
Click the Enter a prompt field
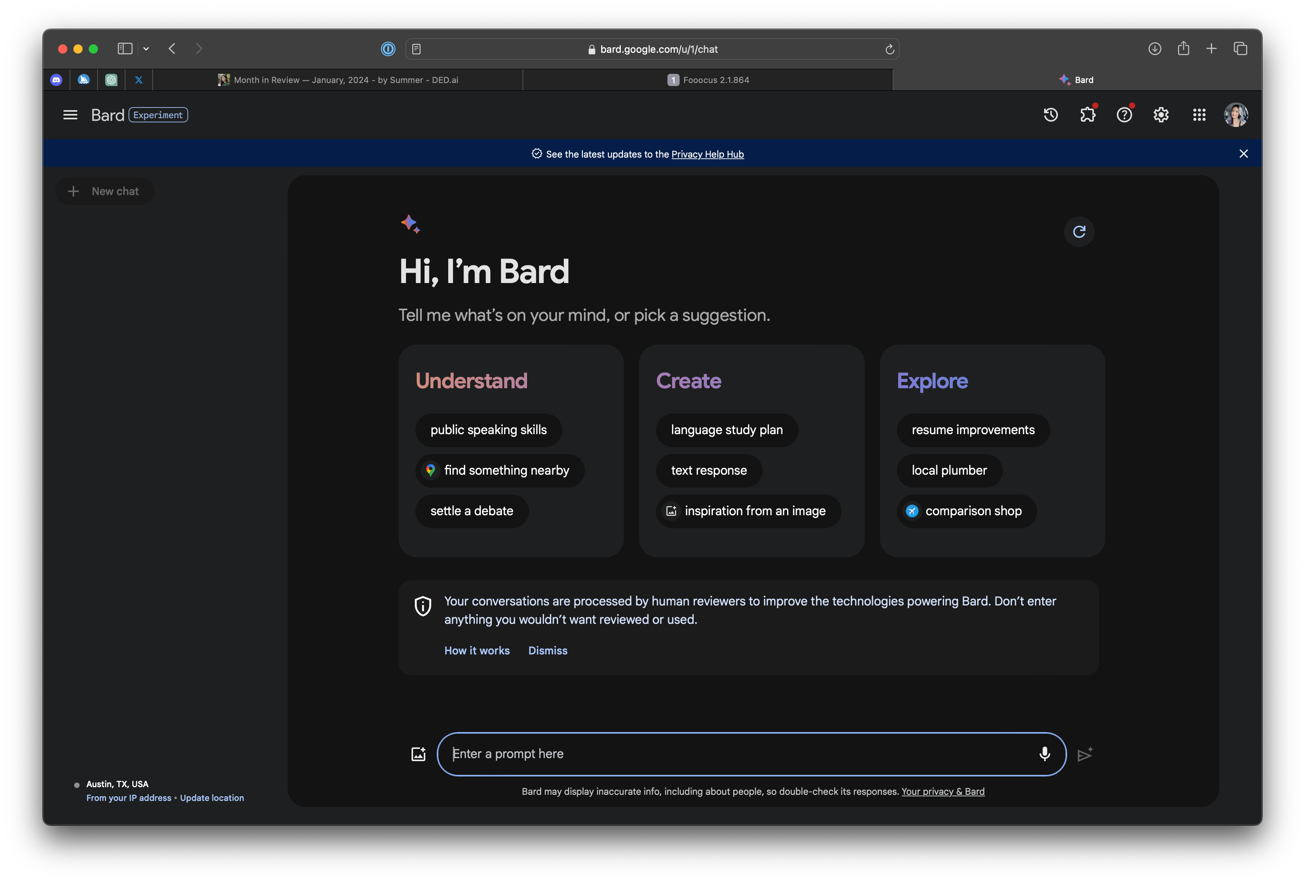pos(730,754)
